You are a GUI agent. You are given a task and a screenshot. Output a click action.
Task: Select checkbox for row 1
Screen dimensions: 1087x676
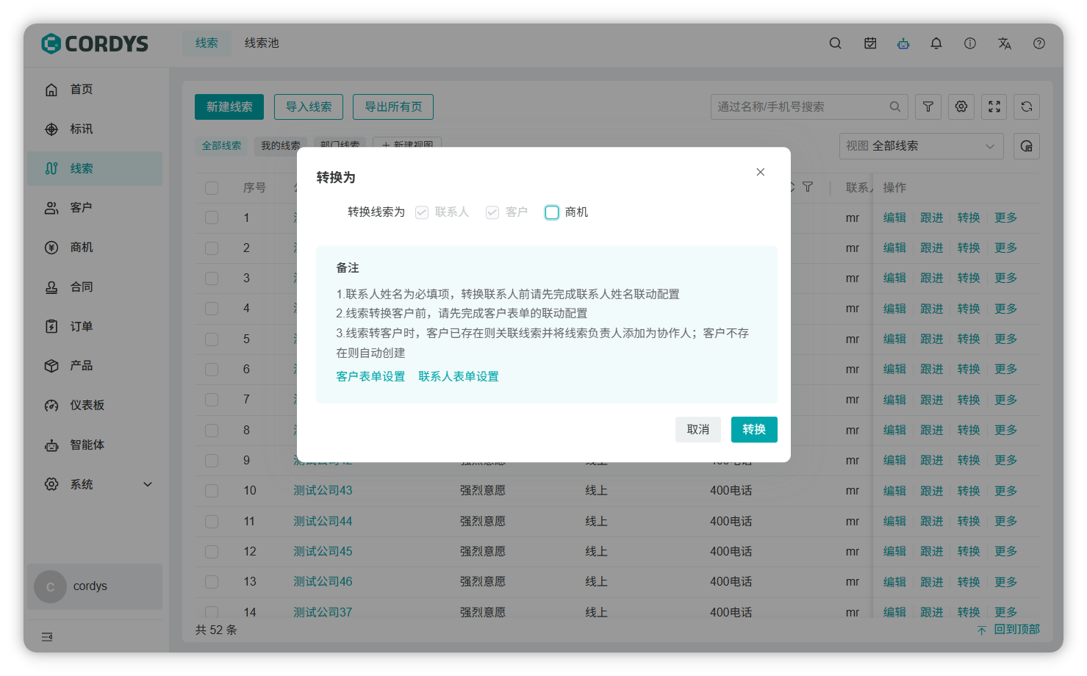click(x=212, y=218)
